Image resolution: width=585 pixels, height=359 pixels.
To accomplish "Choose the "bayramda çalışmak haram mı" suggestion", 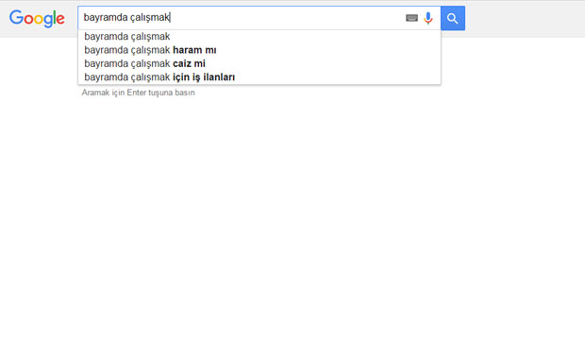I will click(x=259, y=50).
